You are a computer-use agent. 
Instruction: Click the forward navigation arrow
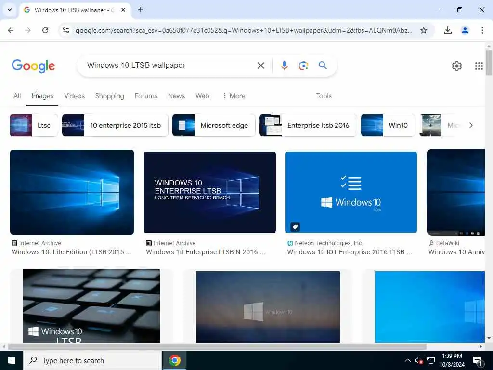coord(27,30)
